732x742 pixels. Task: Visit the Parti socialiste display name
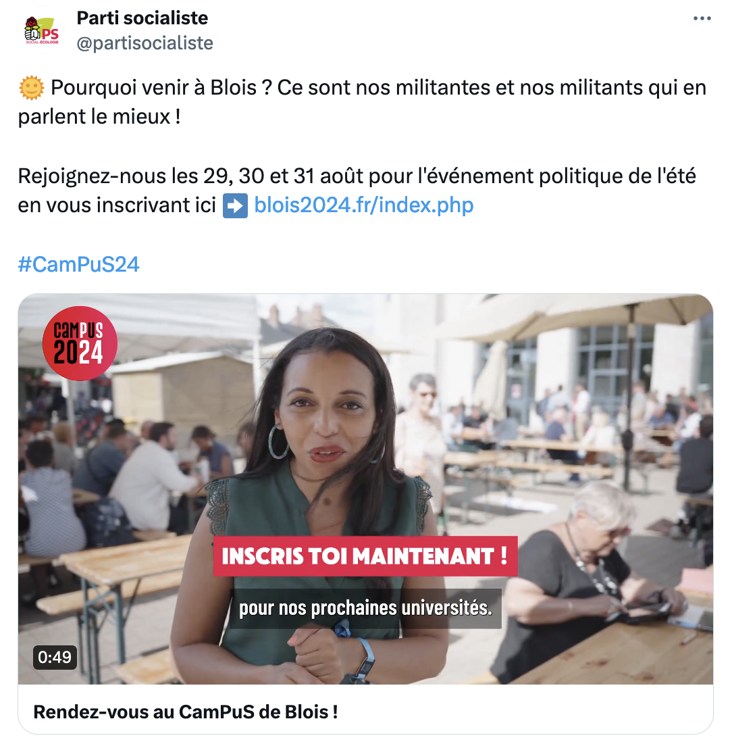[142, 18]
